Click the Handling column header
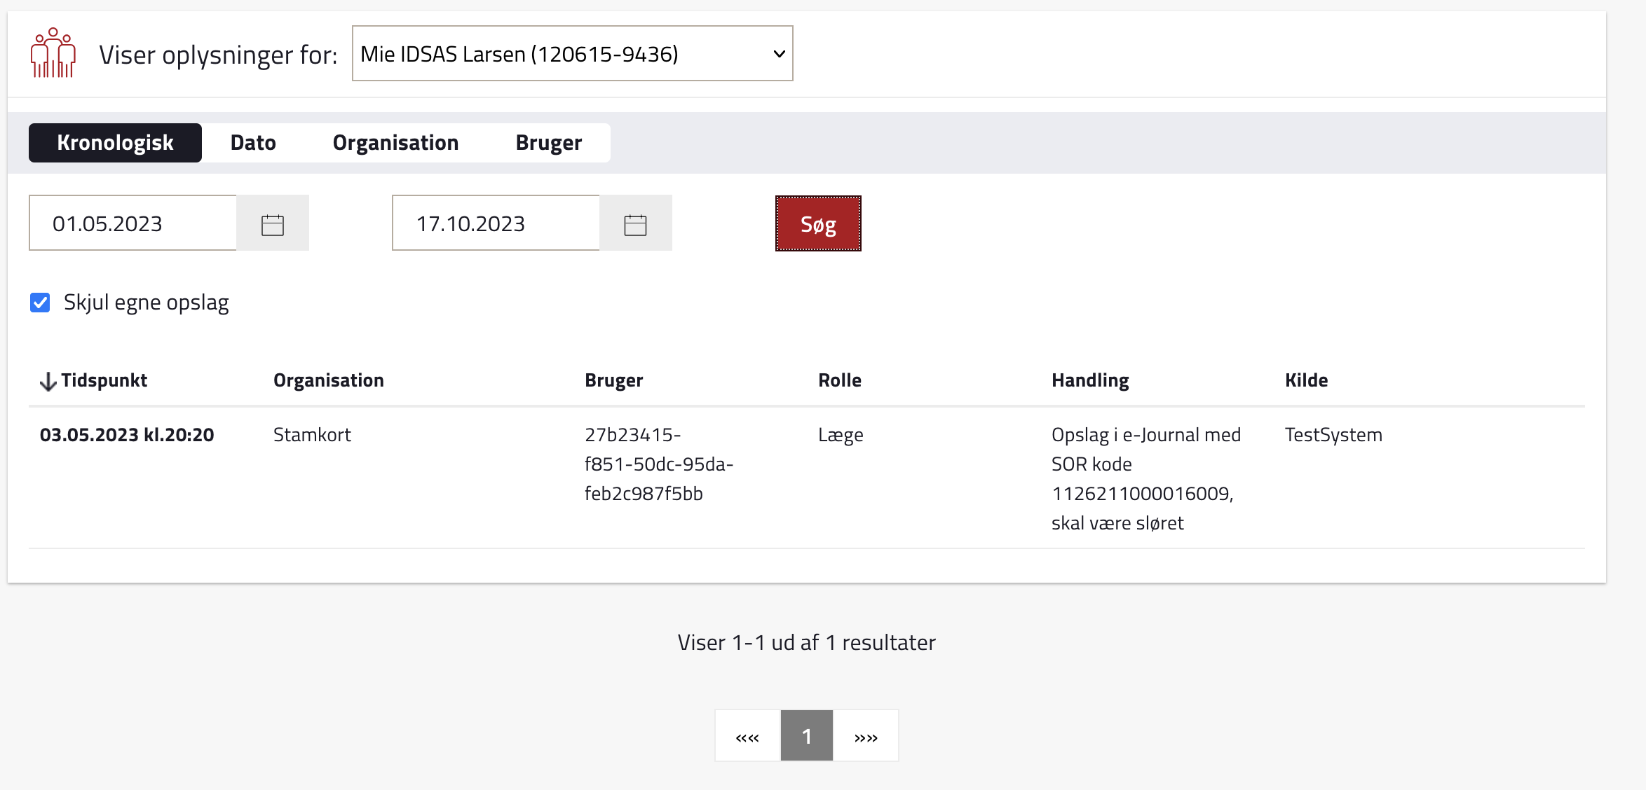Image resolution: width=1646 pixels, height=790 pixels. pos(1089,380)
